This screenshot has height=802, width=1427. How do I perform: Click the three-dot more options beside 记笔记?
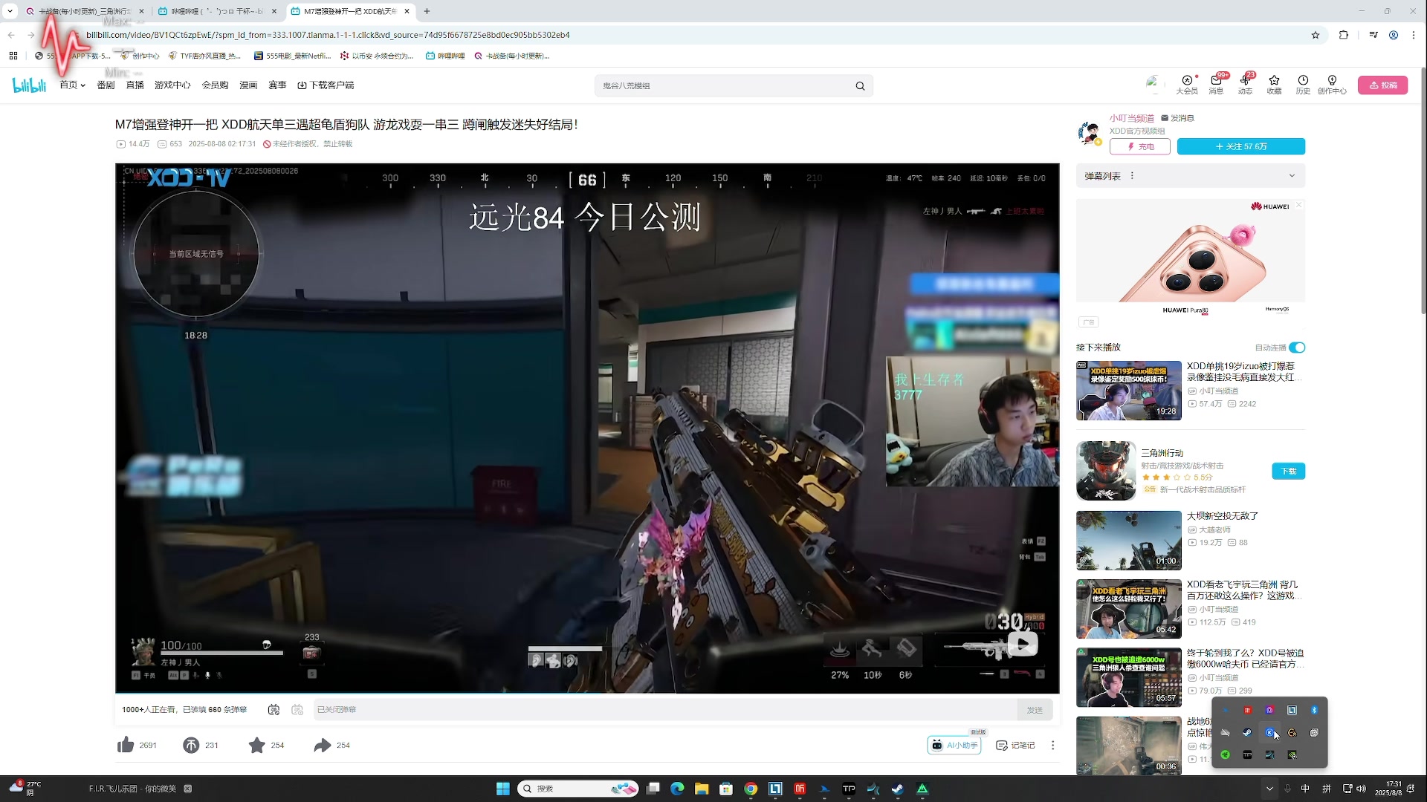pos(1052,745)
